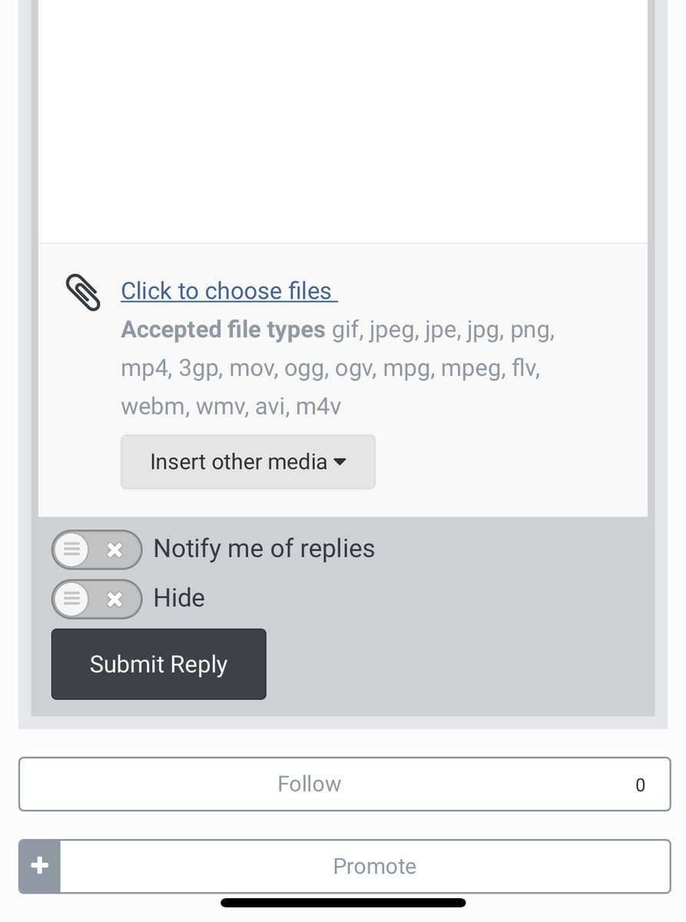
Task: Click inside the reply text editor area
Action: 343,121
